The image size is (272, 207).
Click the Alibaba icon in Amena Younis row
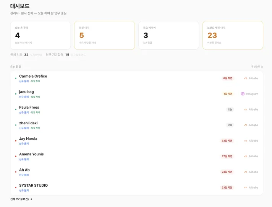[246, 156]
